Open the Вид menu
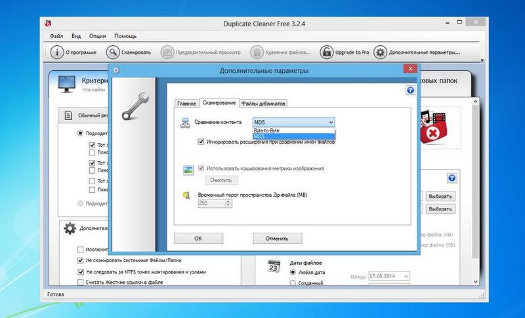The image size is (525, 318). pos(76,36)
